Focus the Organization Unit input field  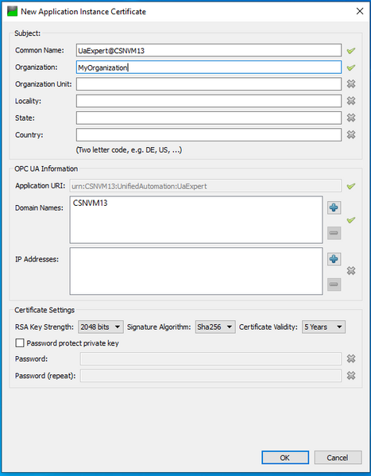coord(209,84)
